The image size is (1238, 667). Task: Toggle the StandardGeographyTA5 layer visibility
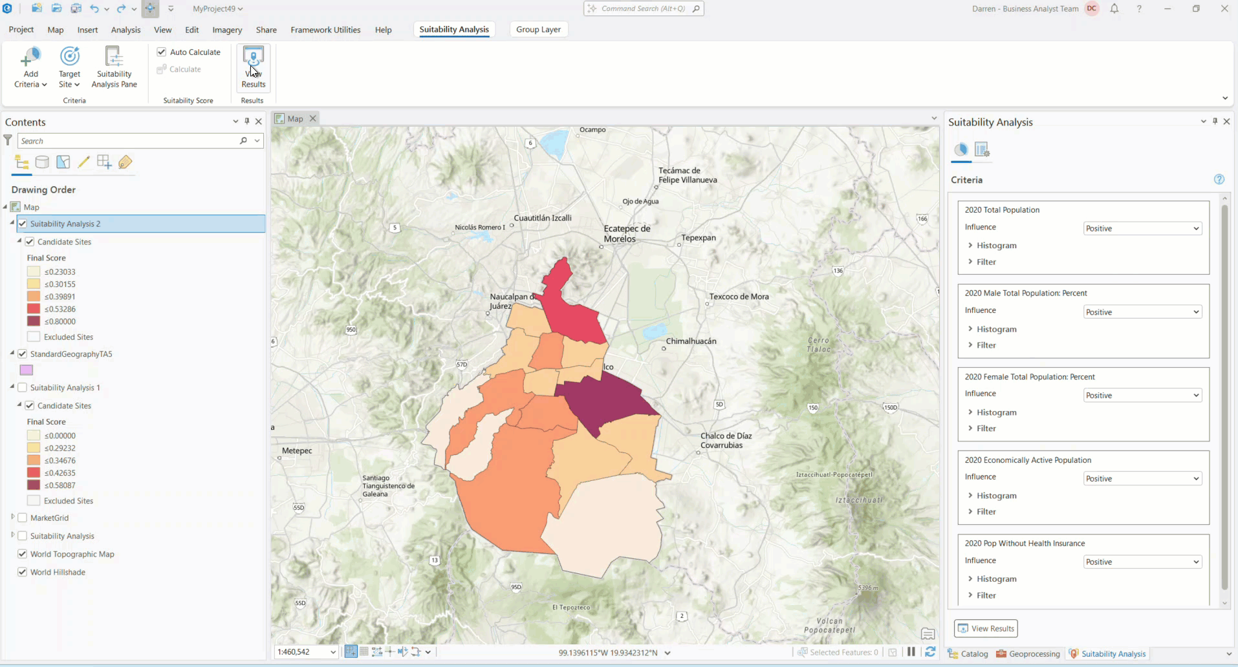click(23, 354)
